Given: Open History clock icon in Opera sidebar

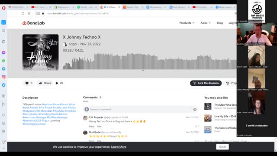Looking at the screenshot, I should coord(3,123).
